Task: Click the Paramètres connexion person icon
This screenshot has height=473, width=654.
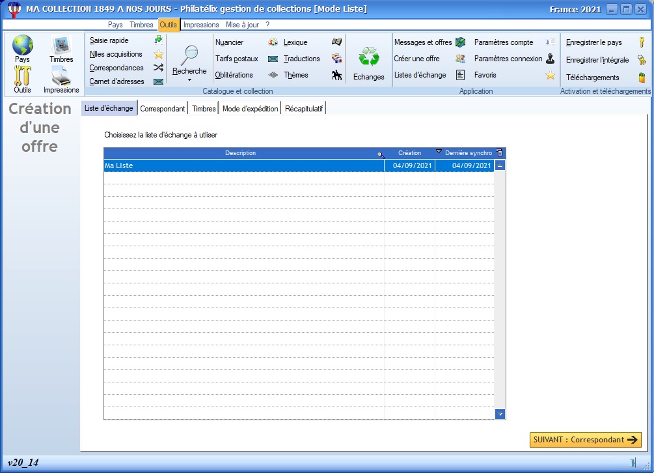Action: click(551, 59)
